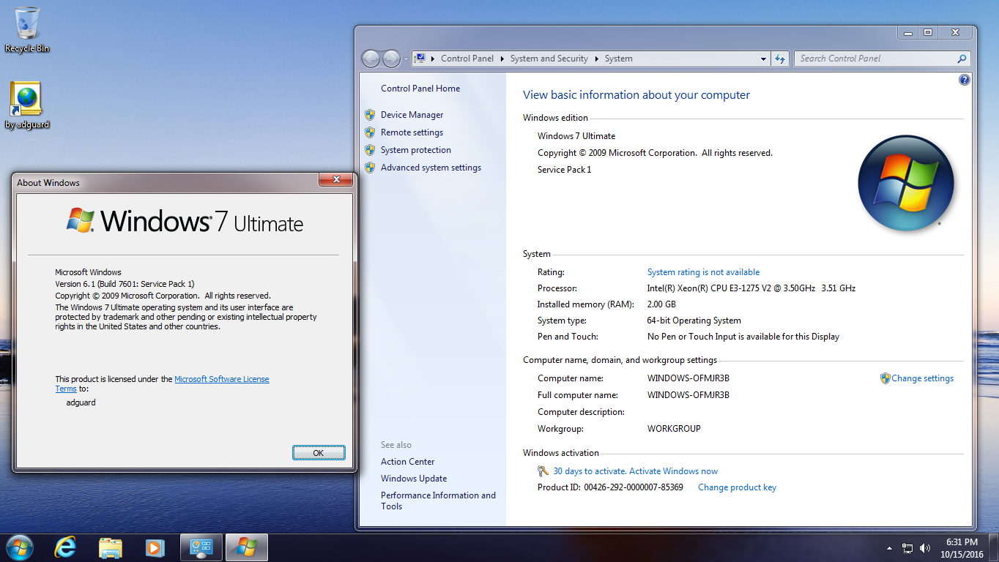Click 'System rating is not available' link
Image resolution: width=999 pixels, height=562 pixels.
(x=704, y=272)
